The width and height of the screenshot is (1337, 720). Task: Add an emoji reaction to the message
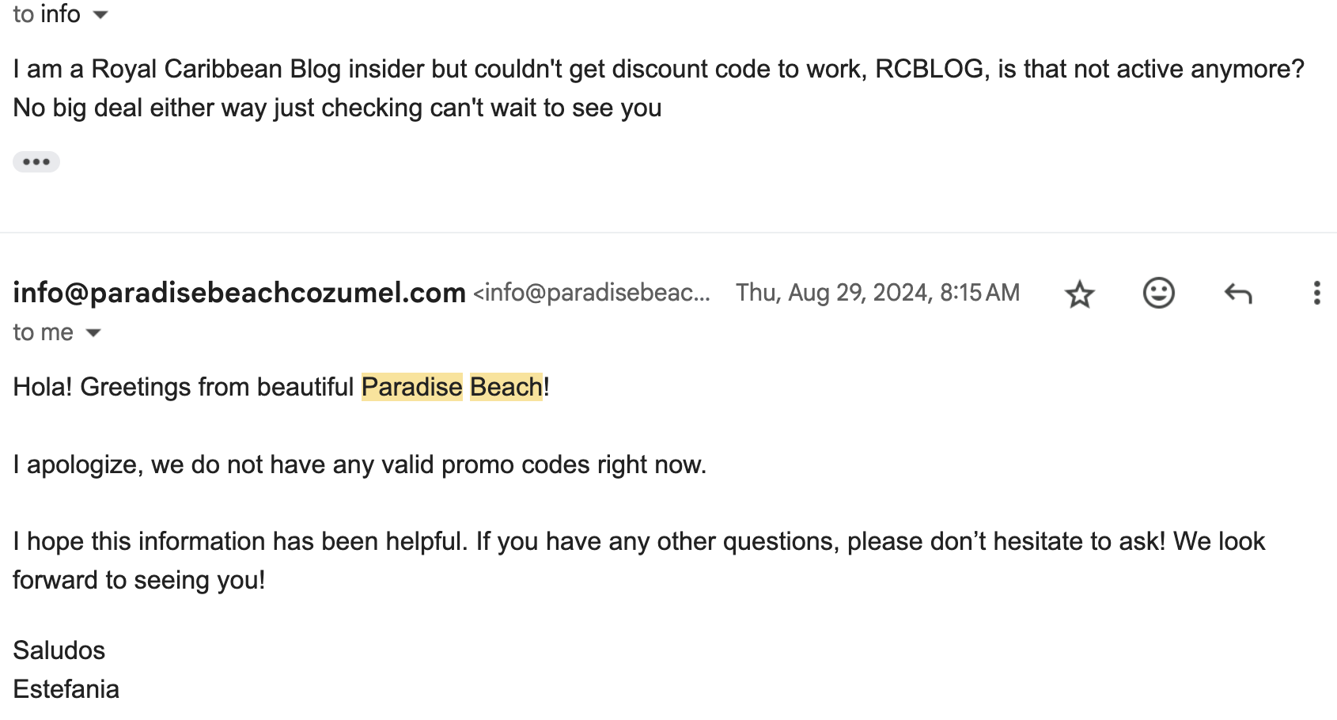[1158, 293]
